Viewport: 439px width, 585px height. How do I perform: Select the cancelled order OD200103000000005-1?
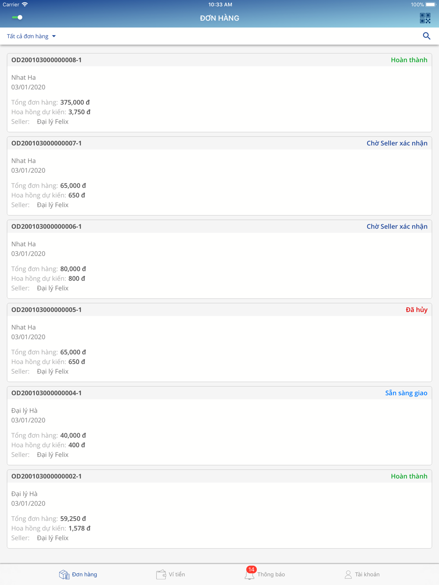219,342
